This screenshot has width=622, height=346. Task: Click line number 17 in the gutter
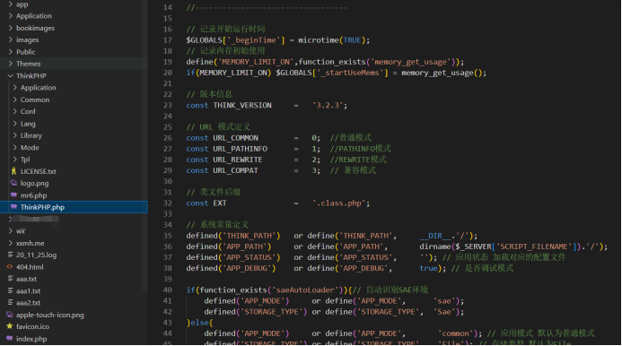coord(168,40)
